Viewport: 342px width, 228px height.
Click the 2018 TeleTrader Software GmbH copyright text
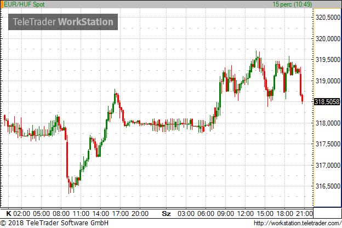(x=54, y=223)
